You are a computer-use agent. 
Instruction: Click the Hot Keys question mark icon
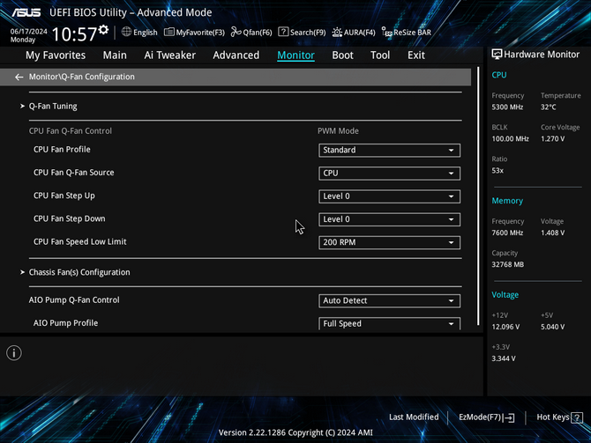577,417
